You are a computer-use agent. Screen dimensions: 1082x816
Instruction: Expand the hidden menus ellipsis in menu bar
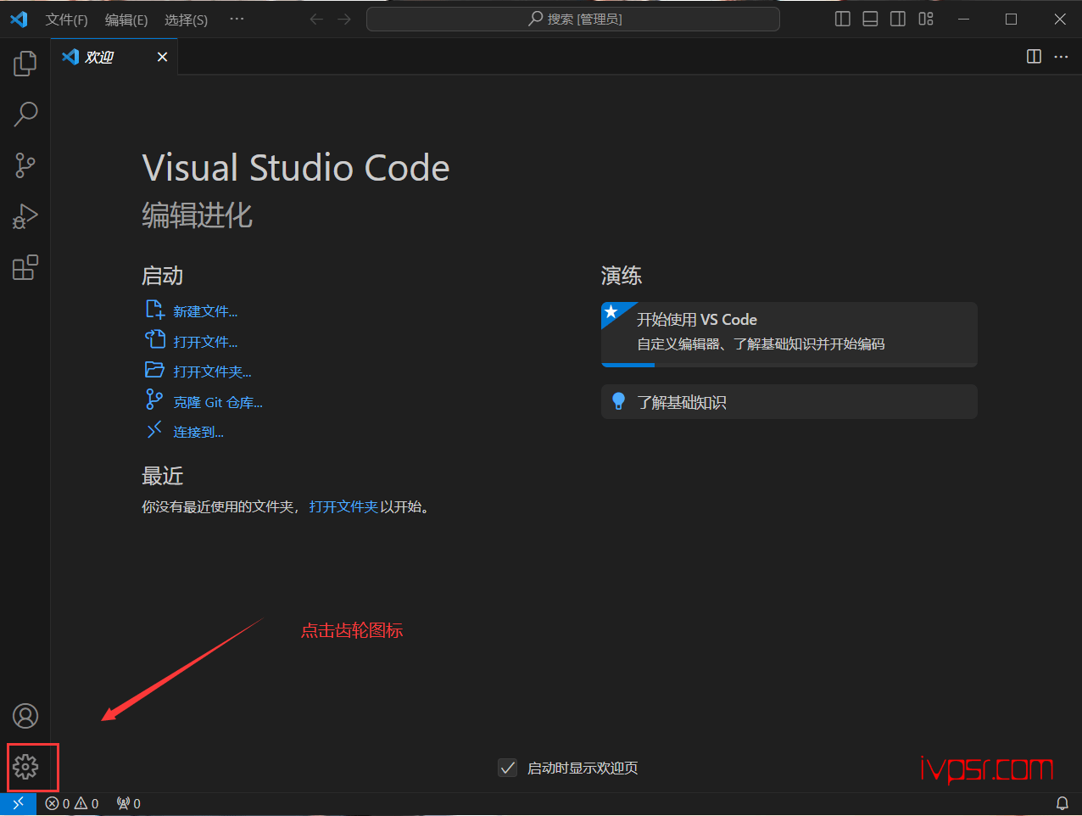point(237,19)
